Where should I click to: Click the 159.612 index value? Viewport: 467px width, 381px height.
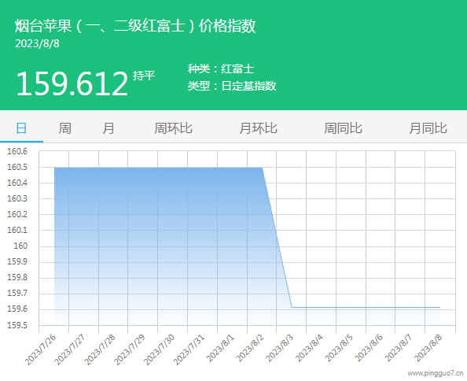(x=72, y=83)
